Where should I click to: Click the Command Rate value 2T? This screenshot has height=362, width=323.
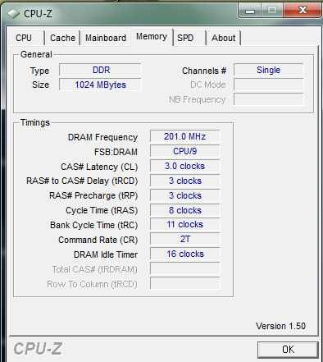(x=185, y=239)
